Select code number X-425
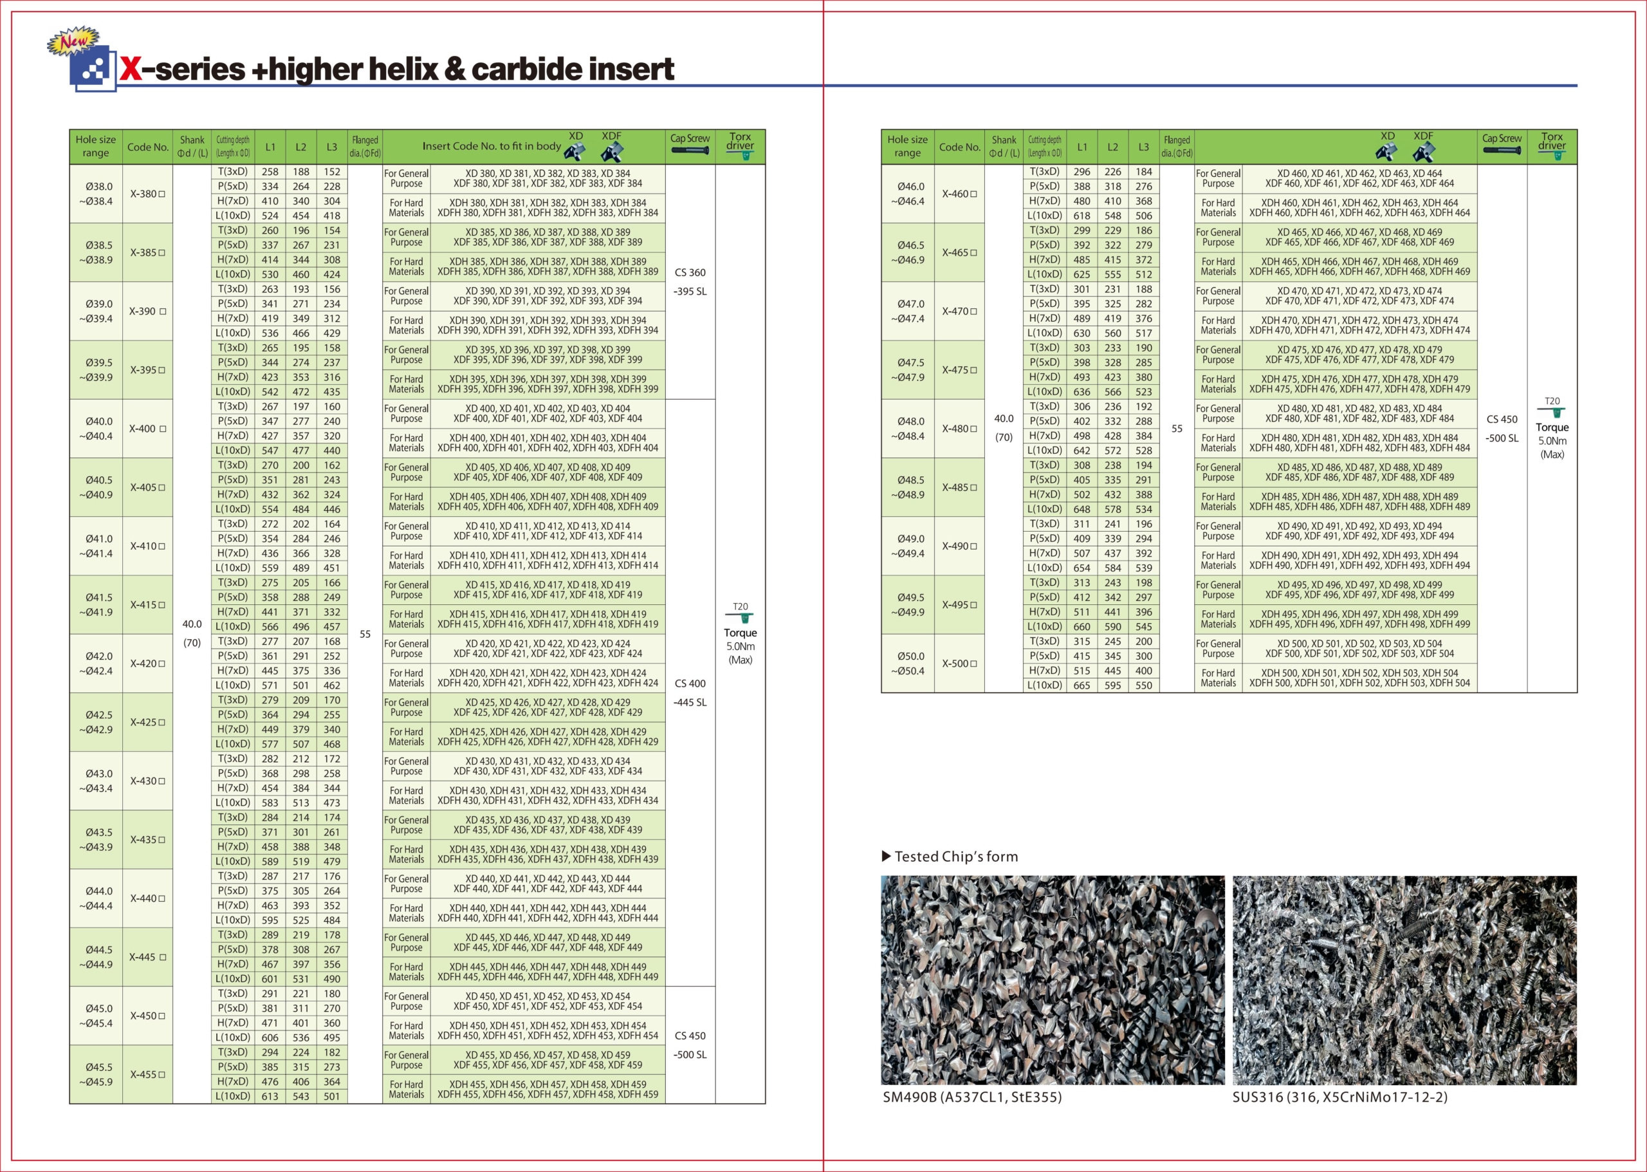This screenshot has height=1172, width=1647. pos(147,722)
